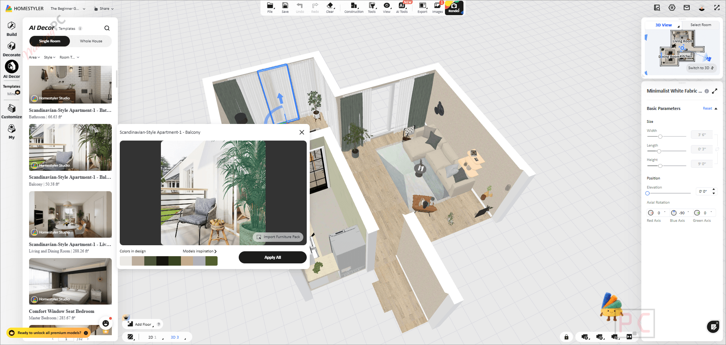Screen dimensions: 726x345
Task: Expand the Minimalist White Fabric panel
Action: click(x=715, y=91)
